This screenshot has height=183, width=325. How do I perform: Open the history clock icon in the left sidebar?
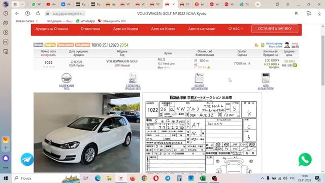6,13
